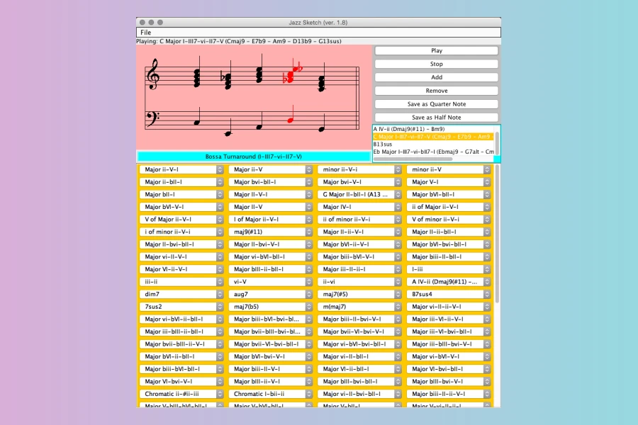The height and width of the screenshot is (425, 638).
Task: Open Major II-ii-V-I dropdown
Action: (359, 232)
